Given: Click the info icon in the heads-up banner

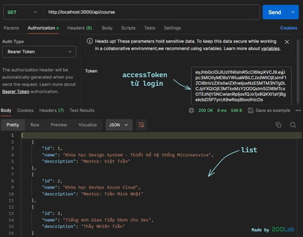Looking at the screenshot, I should [90, 41].
